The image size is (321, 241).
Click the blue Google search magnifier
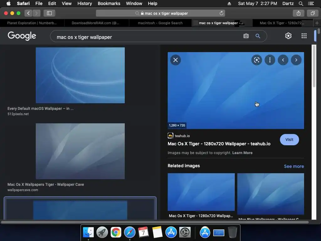pyautogui.click(x=258, y=36)
